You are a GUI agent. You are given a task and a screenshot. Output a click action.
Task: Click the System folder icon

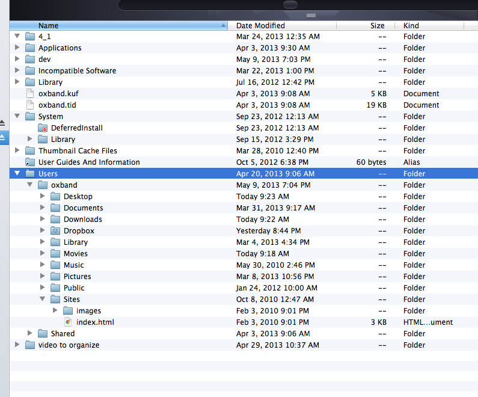point(30,116)
